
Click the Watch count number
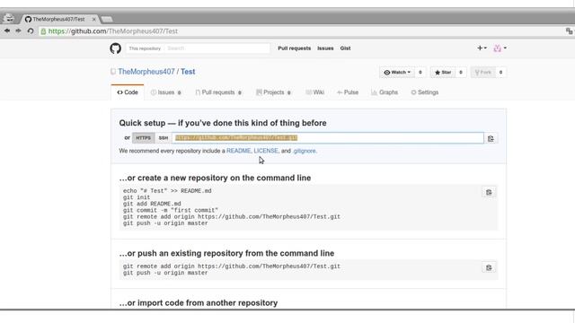[420, 72]
